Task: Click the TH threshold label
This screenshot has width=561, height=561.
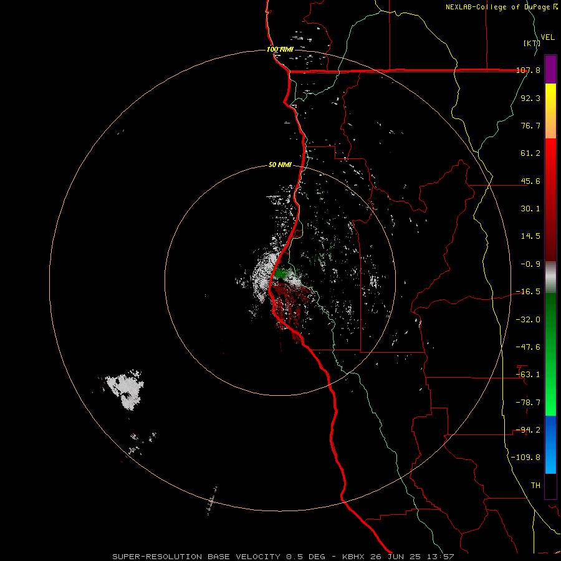Action: pos(535,486)
